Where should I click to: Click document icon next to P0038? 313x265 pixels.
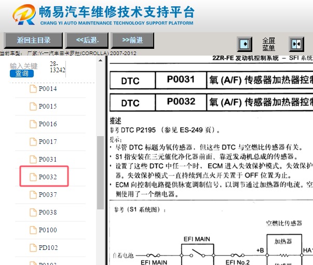(33, 212)
